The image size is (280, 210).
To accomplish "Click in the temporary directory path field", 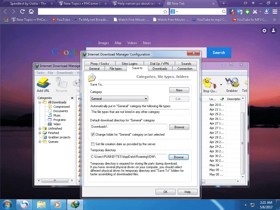I will [129, 157].
